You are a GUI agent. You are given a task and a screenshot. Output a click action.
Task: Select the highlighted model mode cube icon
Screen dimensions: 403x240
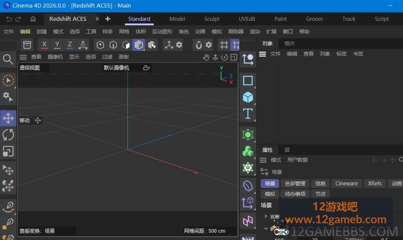[138, 45]
